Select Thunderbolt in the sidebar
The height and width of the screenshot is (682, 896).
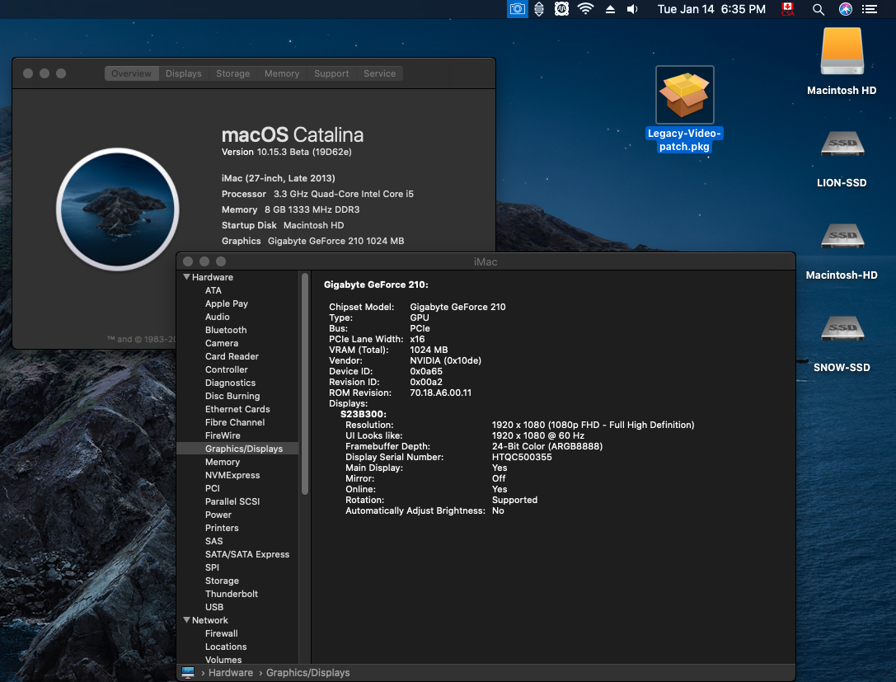coord(232,594)
